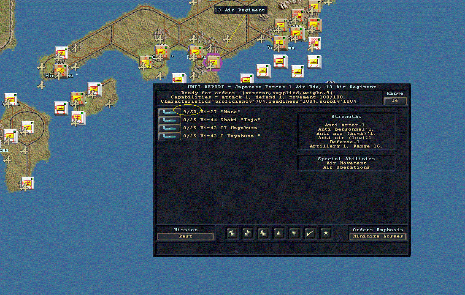465x295 pixels.
Task: Change Orders Emphasis from Minimize Losses
Action: (x=378, y=237)
